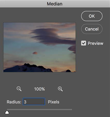Cancel the Median filter dialog

click(92, 29)
